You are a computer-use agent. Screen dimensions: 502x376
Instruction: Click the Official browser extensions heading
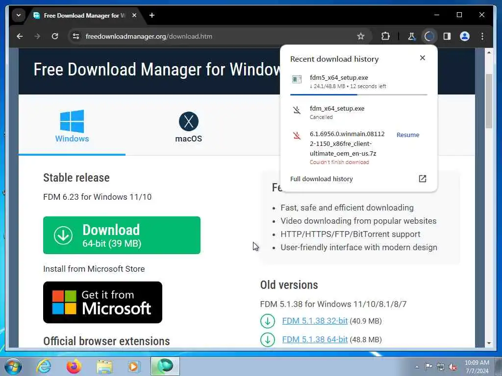[106, 341]
